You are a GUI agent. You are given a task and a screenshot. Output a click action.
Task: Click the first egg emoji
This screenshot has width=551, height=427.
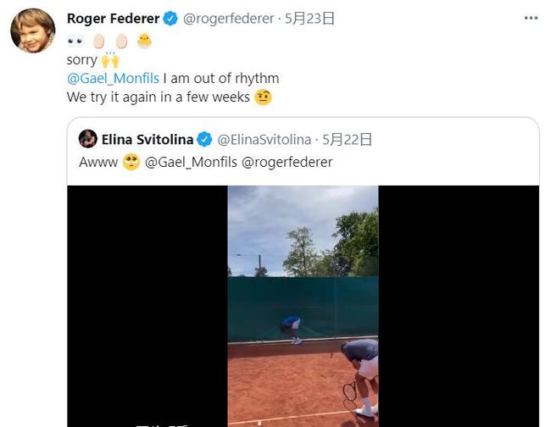coord(98,41)
